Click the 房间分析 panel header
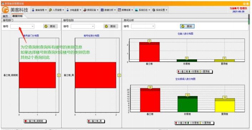This screenshot has width=252, height=130. point(185,20)
